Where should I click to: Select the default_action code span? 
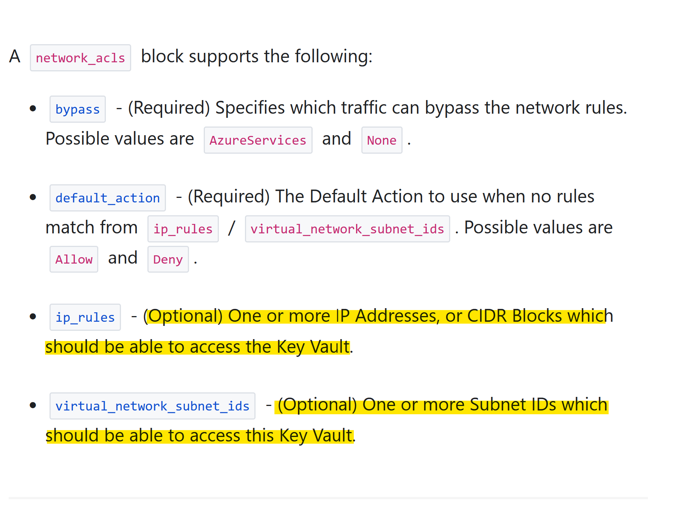[x=107, y=198]
